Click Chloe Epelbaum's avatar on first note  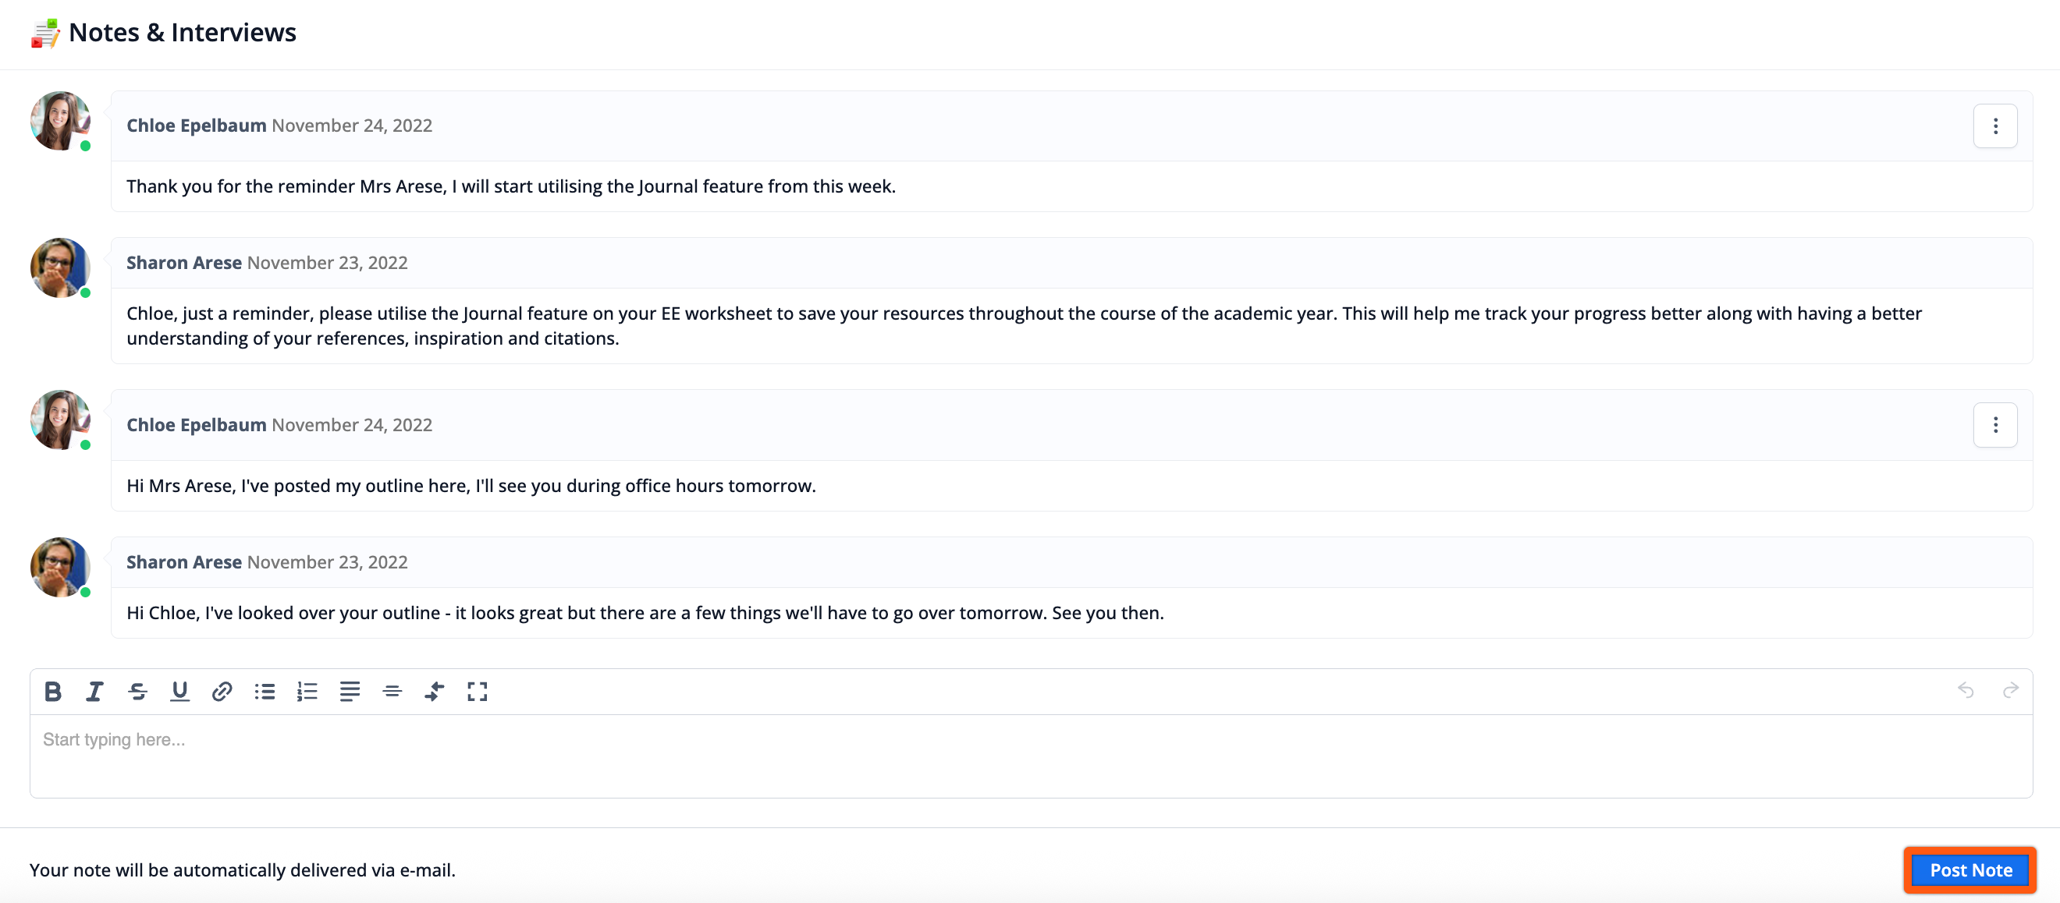pyautogui.click(x=60, y=121)
